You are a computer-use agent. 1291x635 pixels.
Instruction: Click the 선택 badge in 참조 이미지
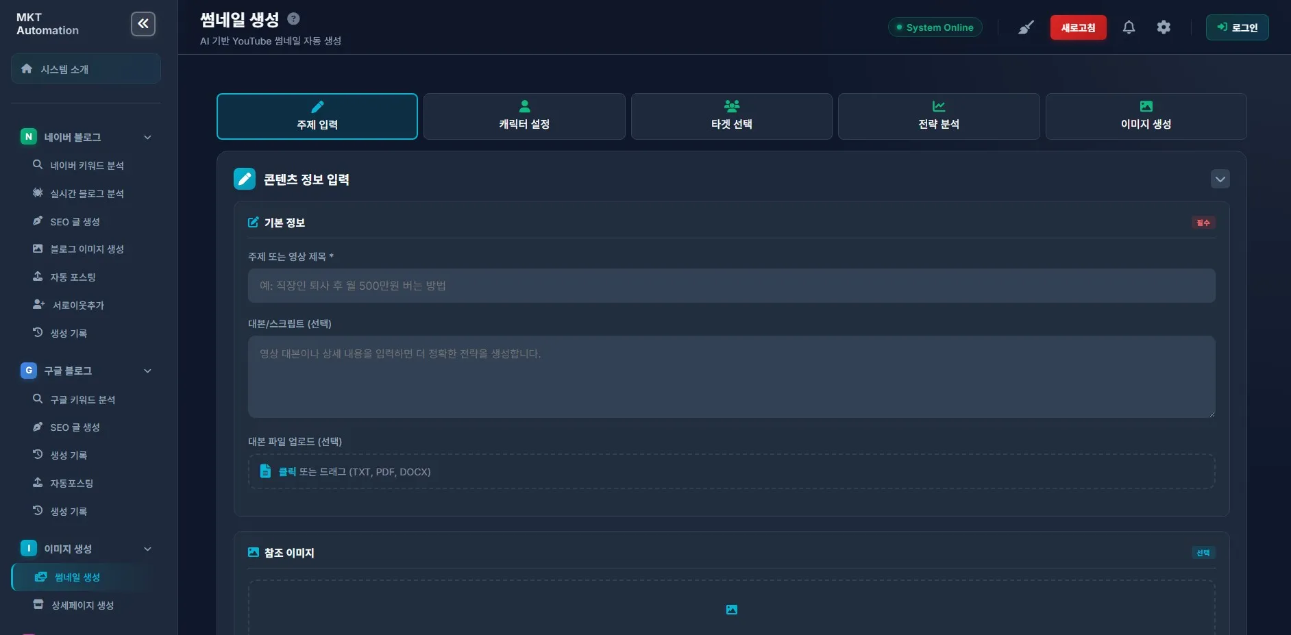1203,553
